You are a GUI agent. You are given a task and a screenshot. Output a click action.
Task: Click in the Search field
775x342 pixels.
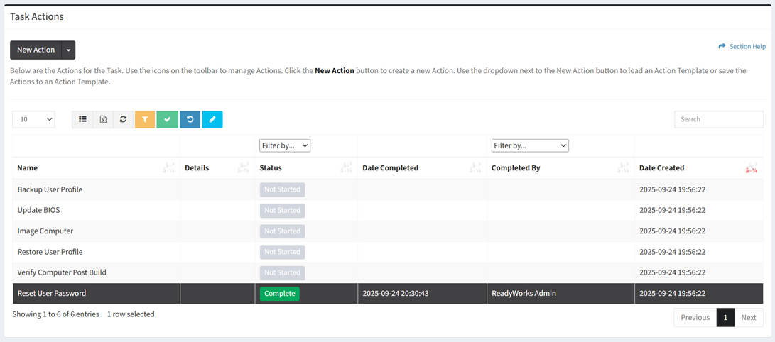[718, 120]
